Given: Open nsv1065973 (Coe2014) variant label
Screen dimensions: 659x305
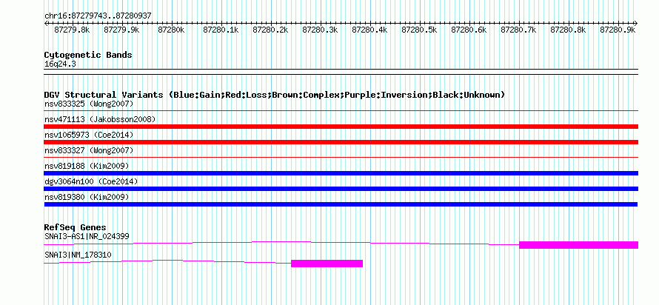Looking at the screenshot, I should [x=89, y=135].
